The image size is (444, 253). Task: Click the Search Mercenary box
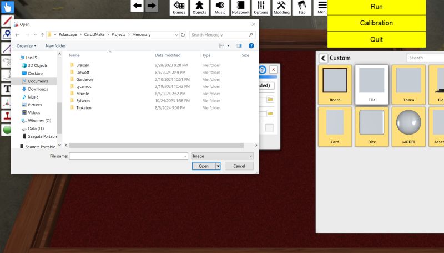coord(223,35)
